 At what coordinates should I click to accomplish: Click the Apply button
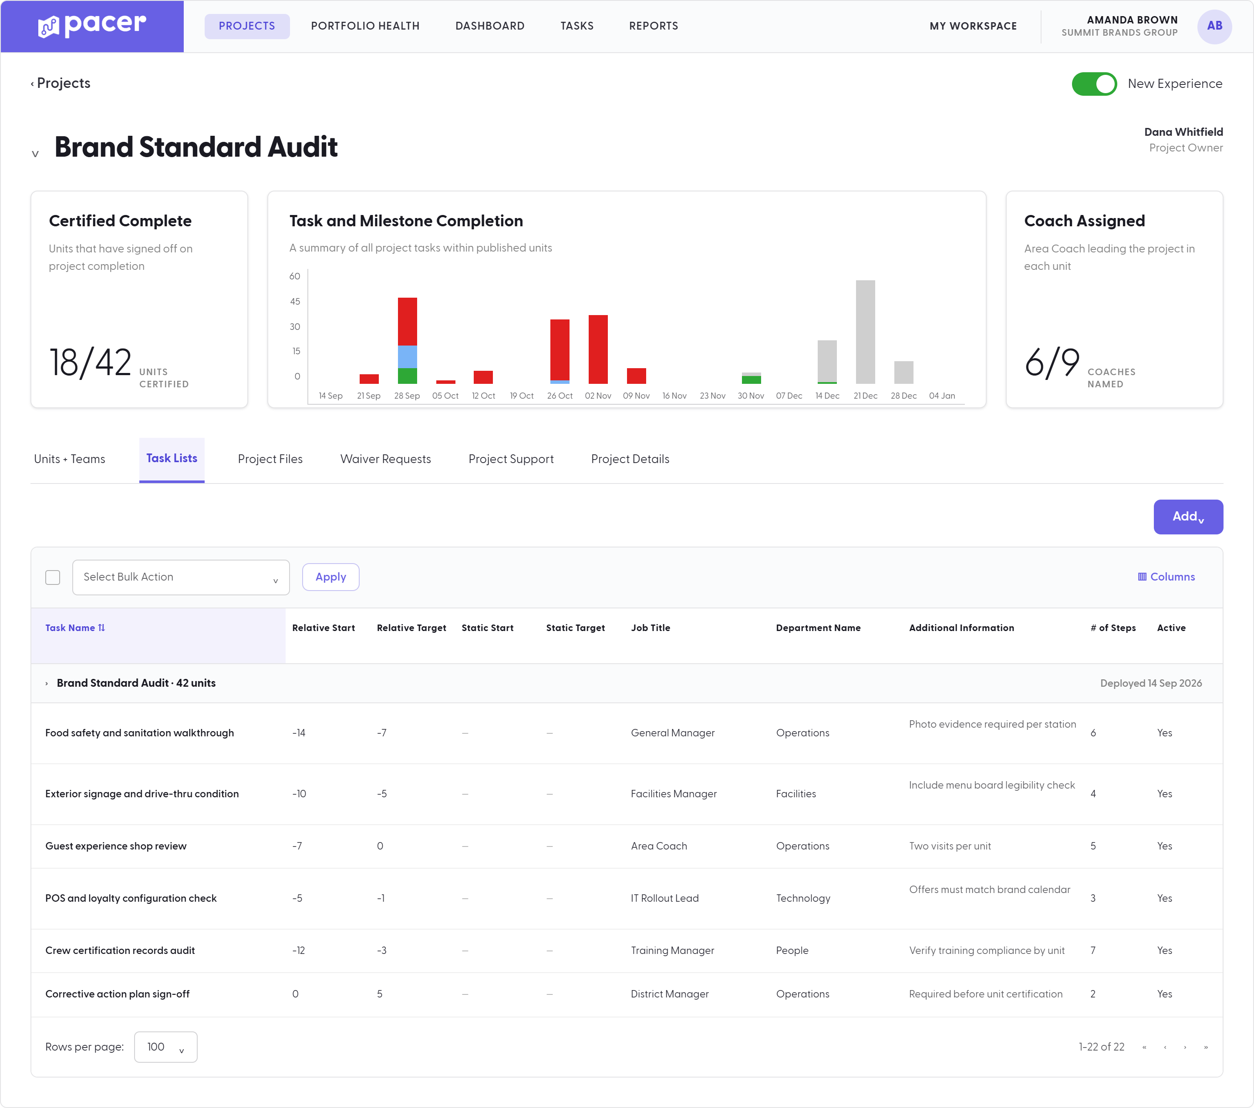click(330, 577)
